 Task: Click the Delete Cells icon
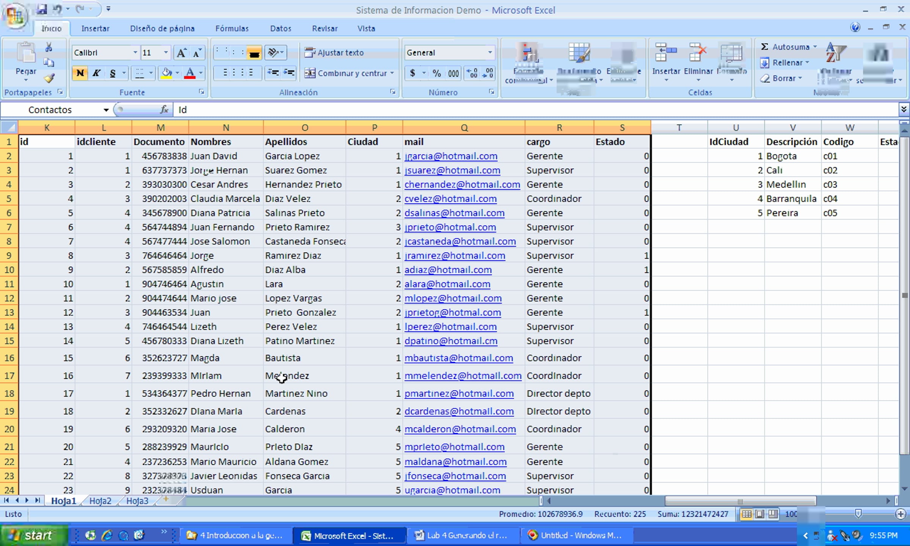698,53
